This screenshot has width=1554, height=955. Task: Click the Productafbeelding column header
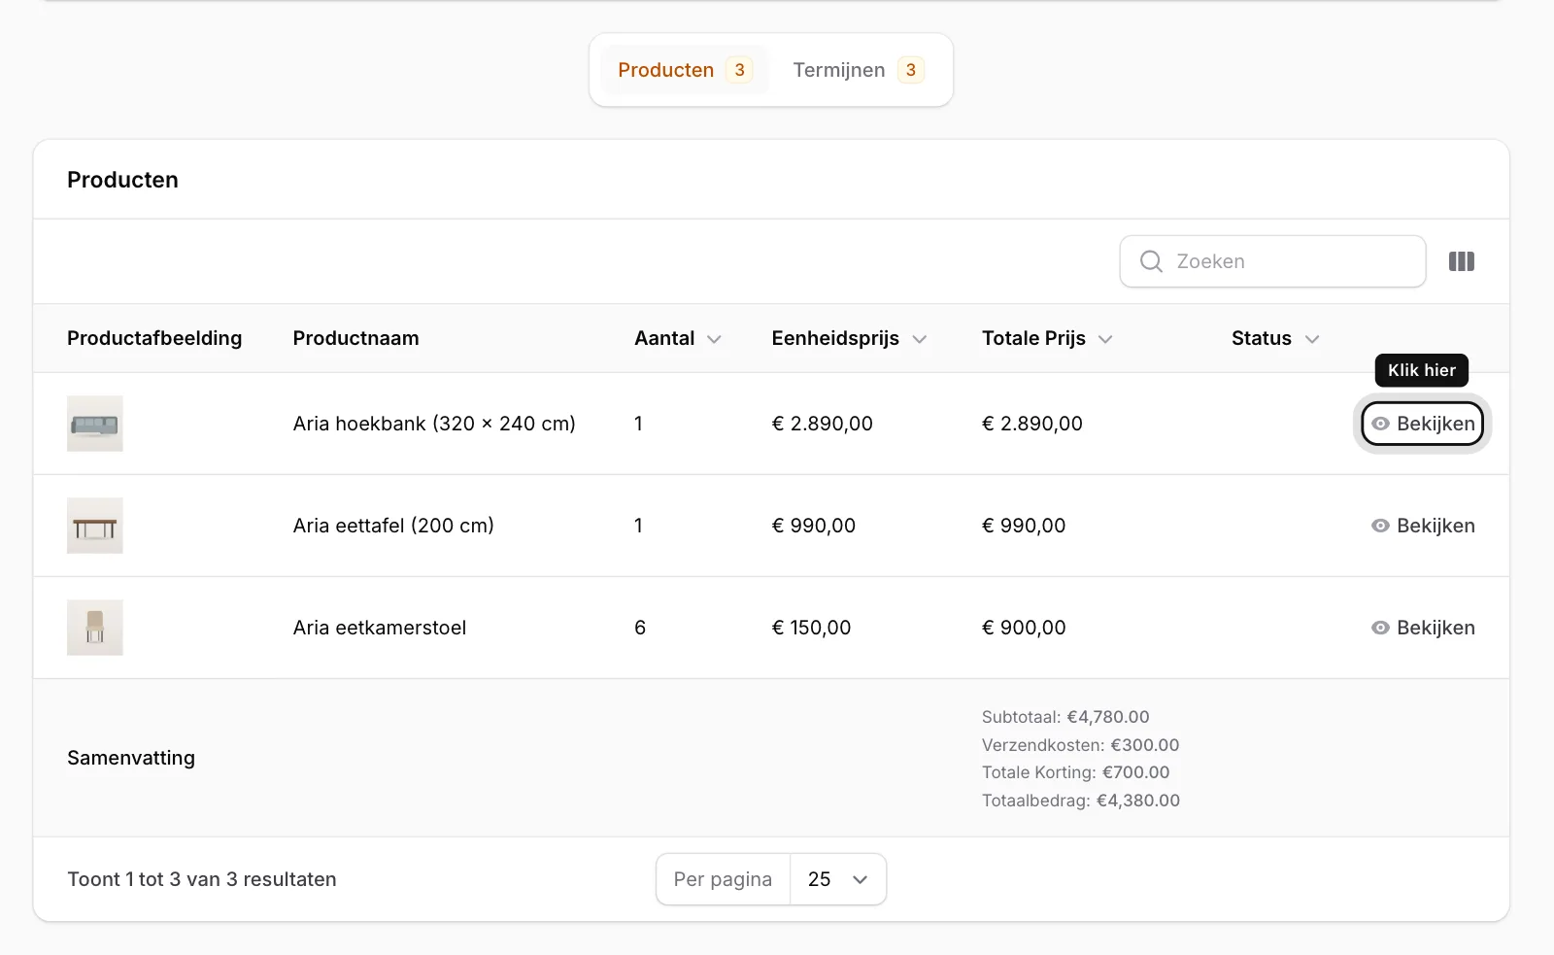(x=154, y=338)
